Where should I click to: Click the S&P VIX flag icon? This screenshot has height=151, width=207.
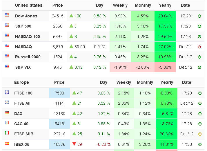pos(7,66)
